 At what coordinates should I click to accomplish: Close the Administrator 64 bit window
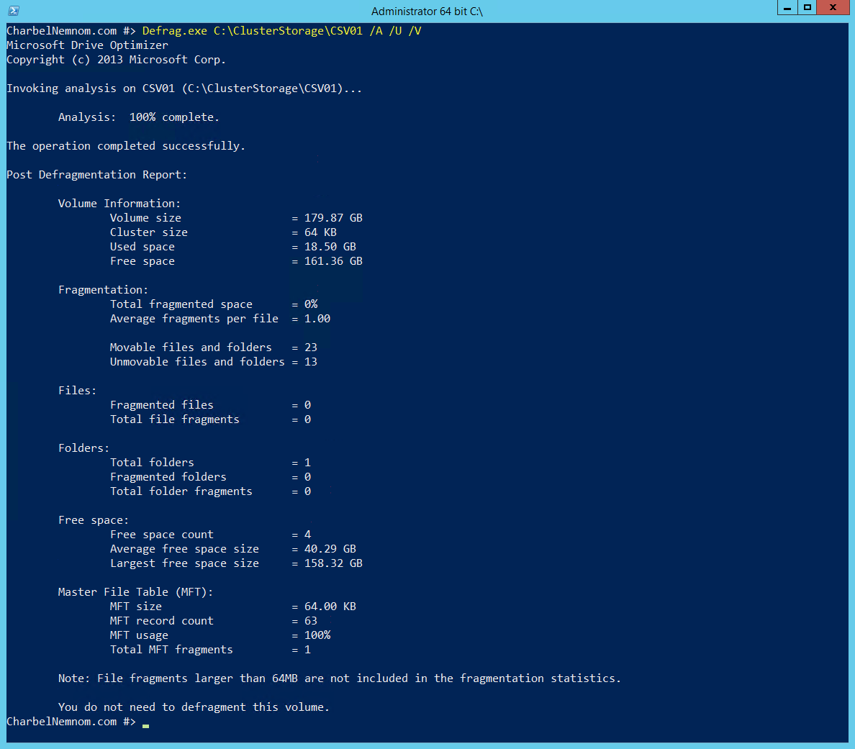click(833, 8)
